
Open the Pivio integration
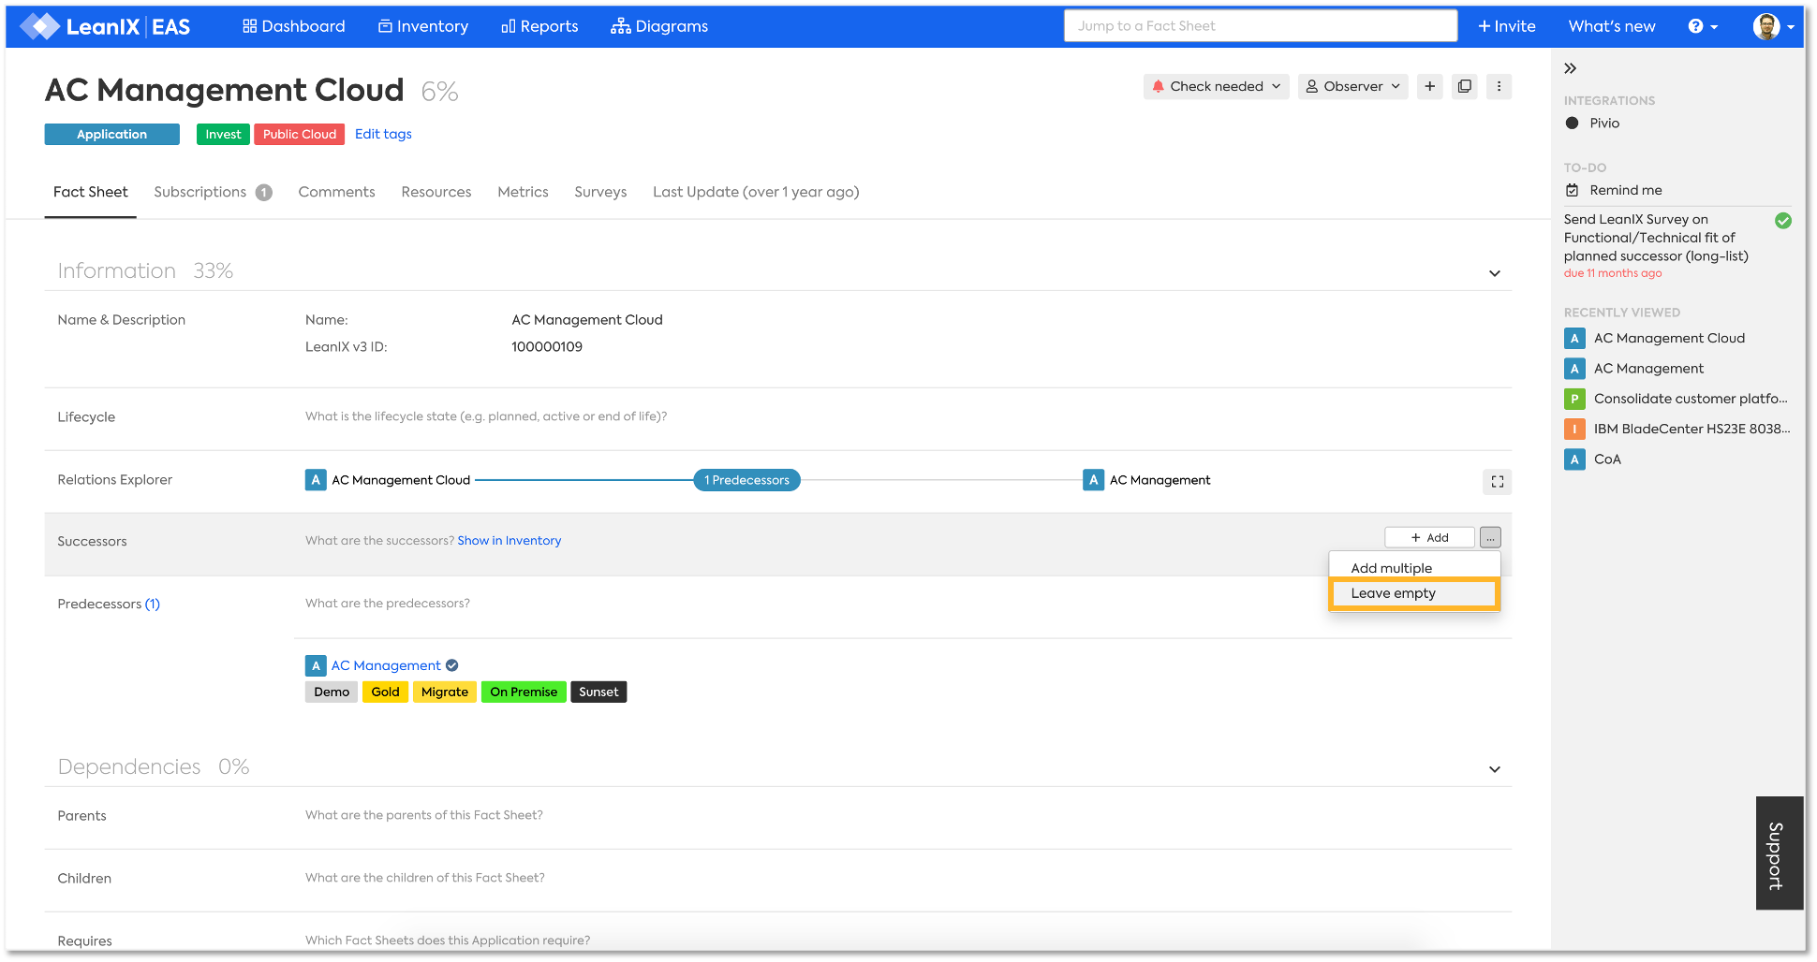coord(1592,123)
